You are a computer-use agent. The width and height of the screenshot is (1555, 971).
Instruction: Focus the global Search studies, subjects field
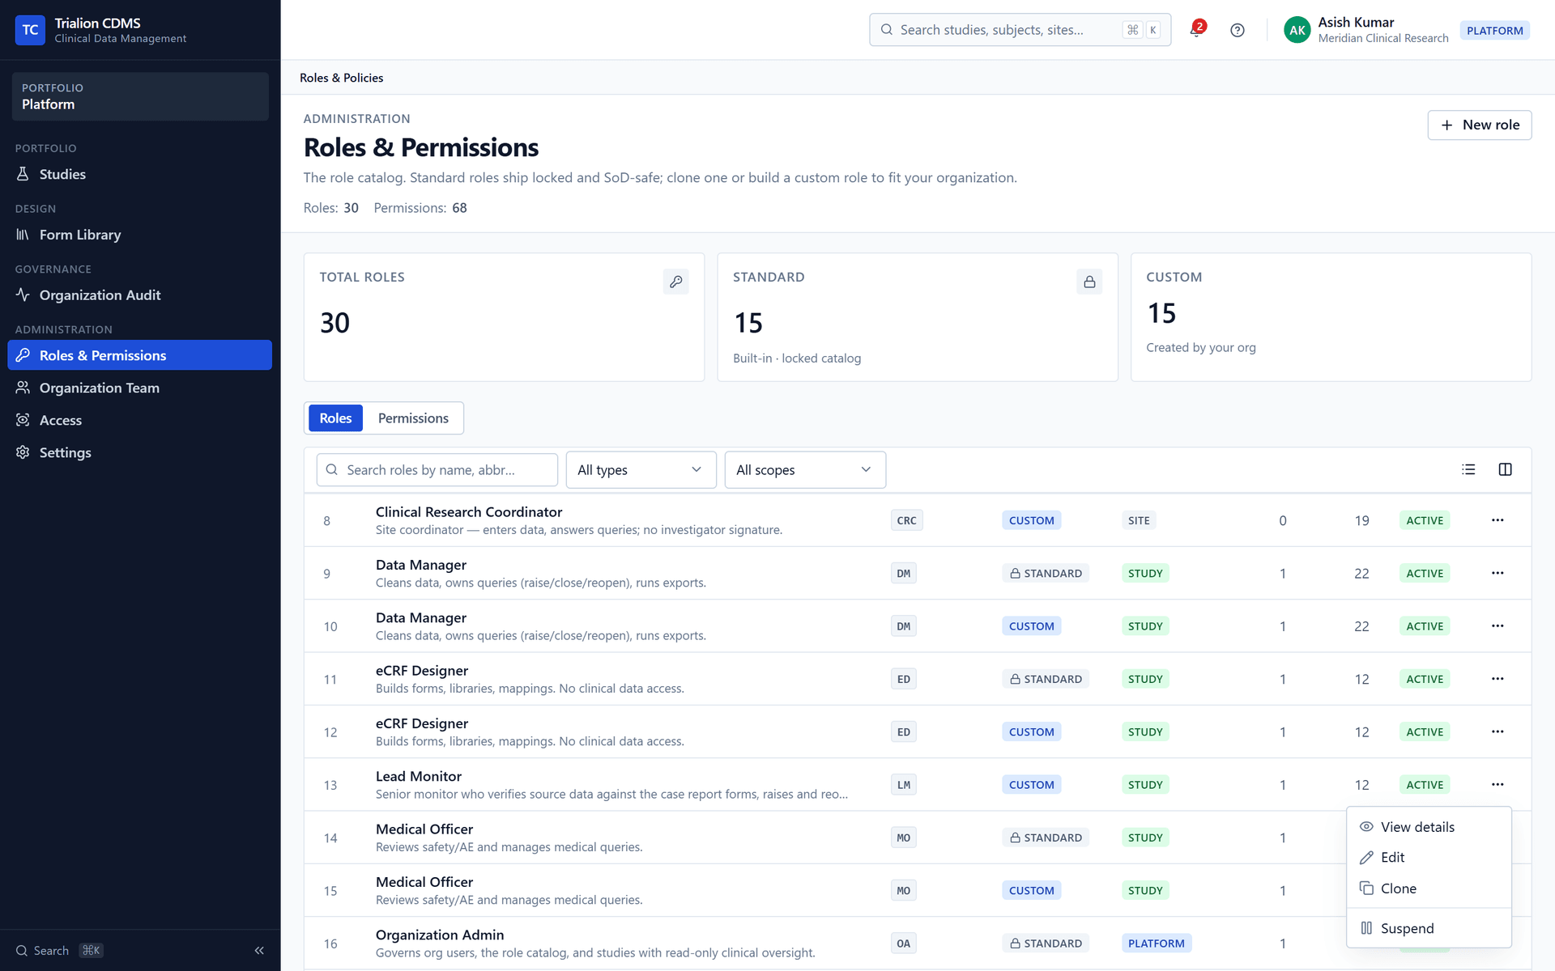click(1020, 30)
